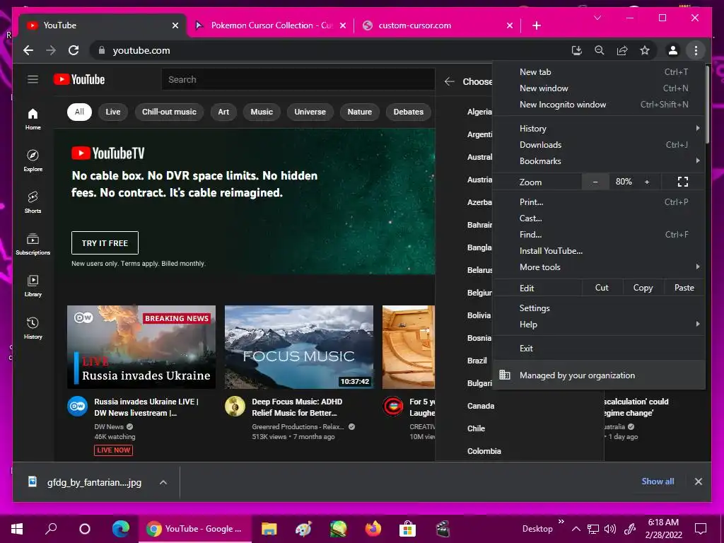The height and width of the screenshot is (543, 724).
Task: Bookmark this page with the star icon
Action: [645, 50]
